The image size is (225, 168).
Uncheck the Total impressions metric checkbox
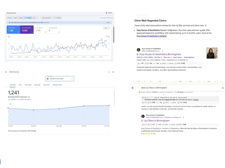coord(22,28)
